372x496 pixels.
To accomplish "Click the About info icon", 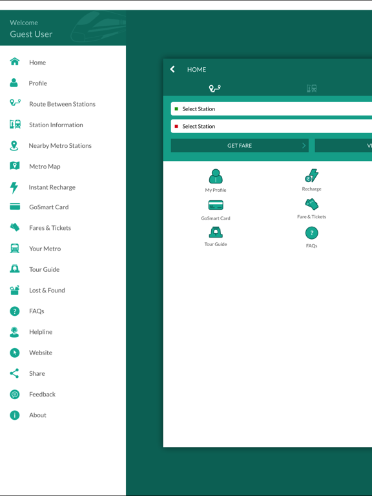I will click(x=15, y=415).
